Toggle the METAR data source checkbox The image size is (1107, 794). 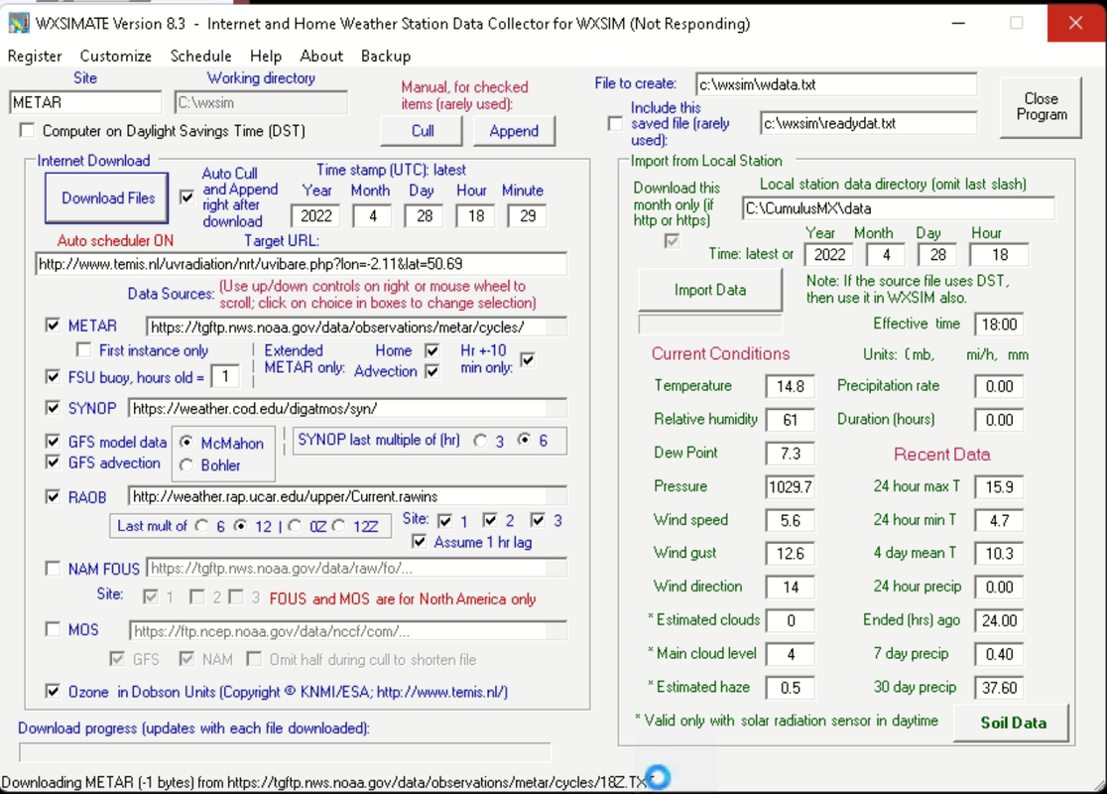(x=53, y=326)
